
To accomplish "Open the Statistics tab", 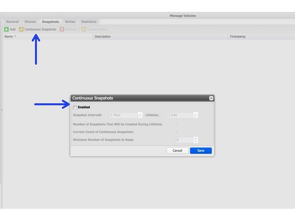I will (89, 22).
